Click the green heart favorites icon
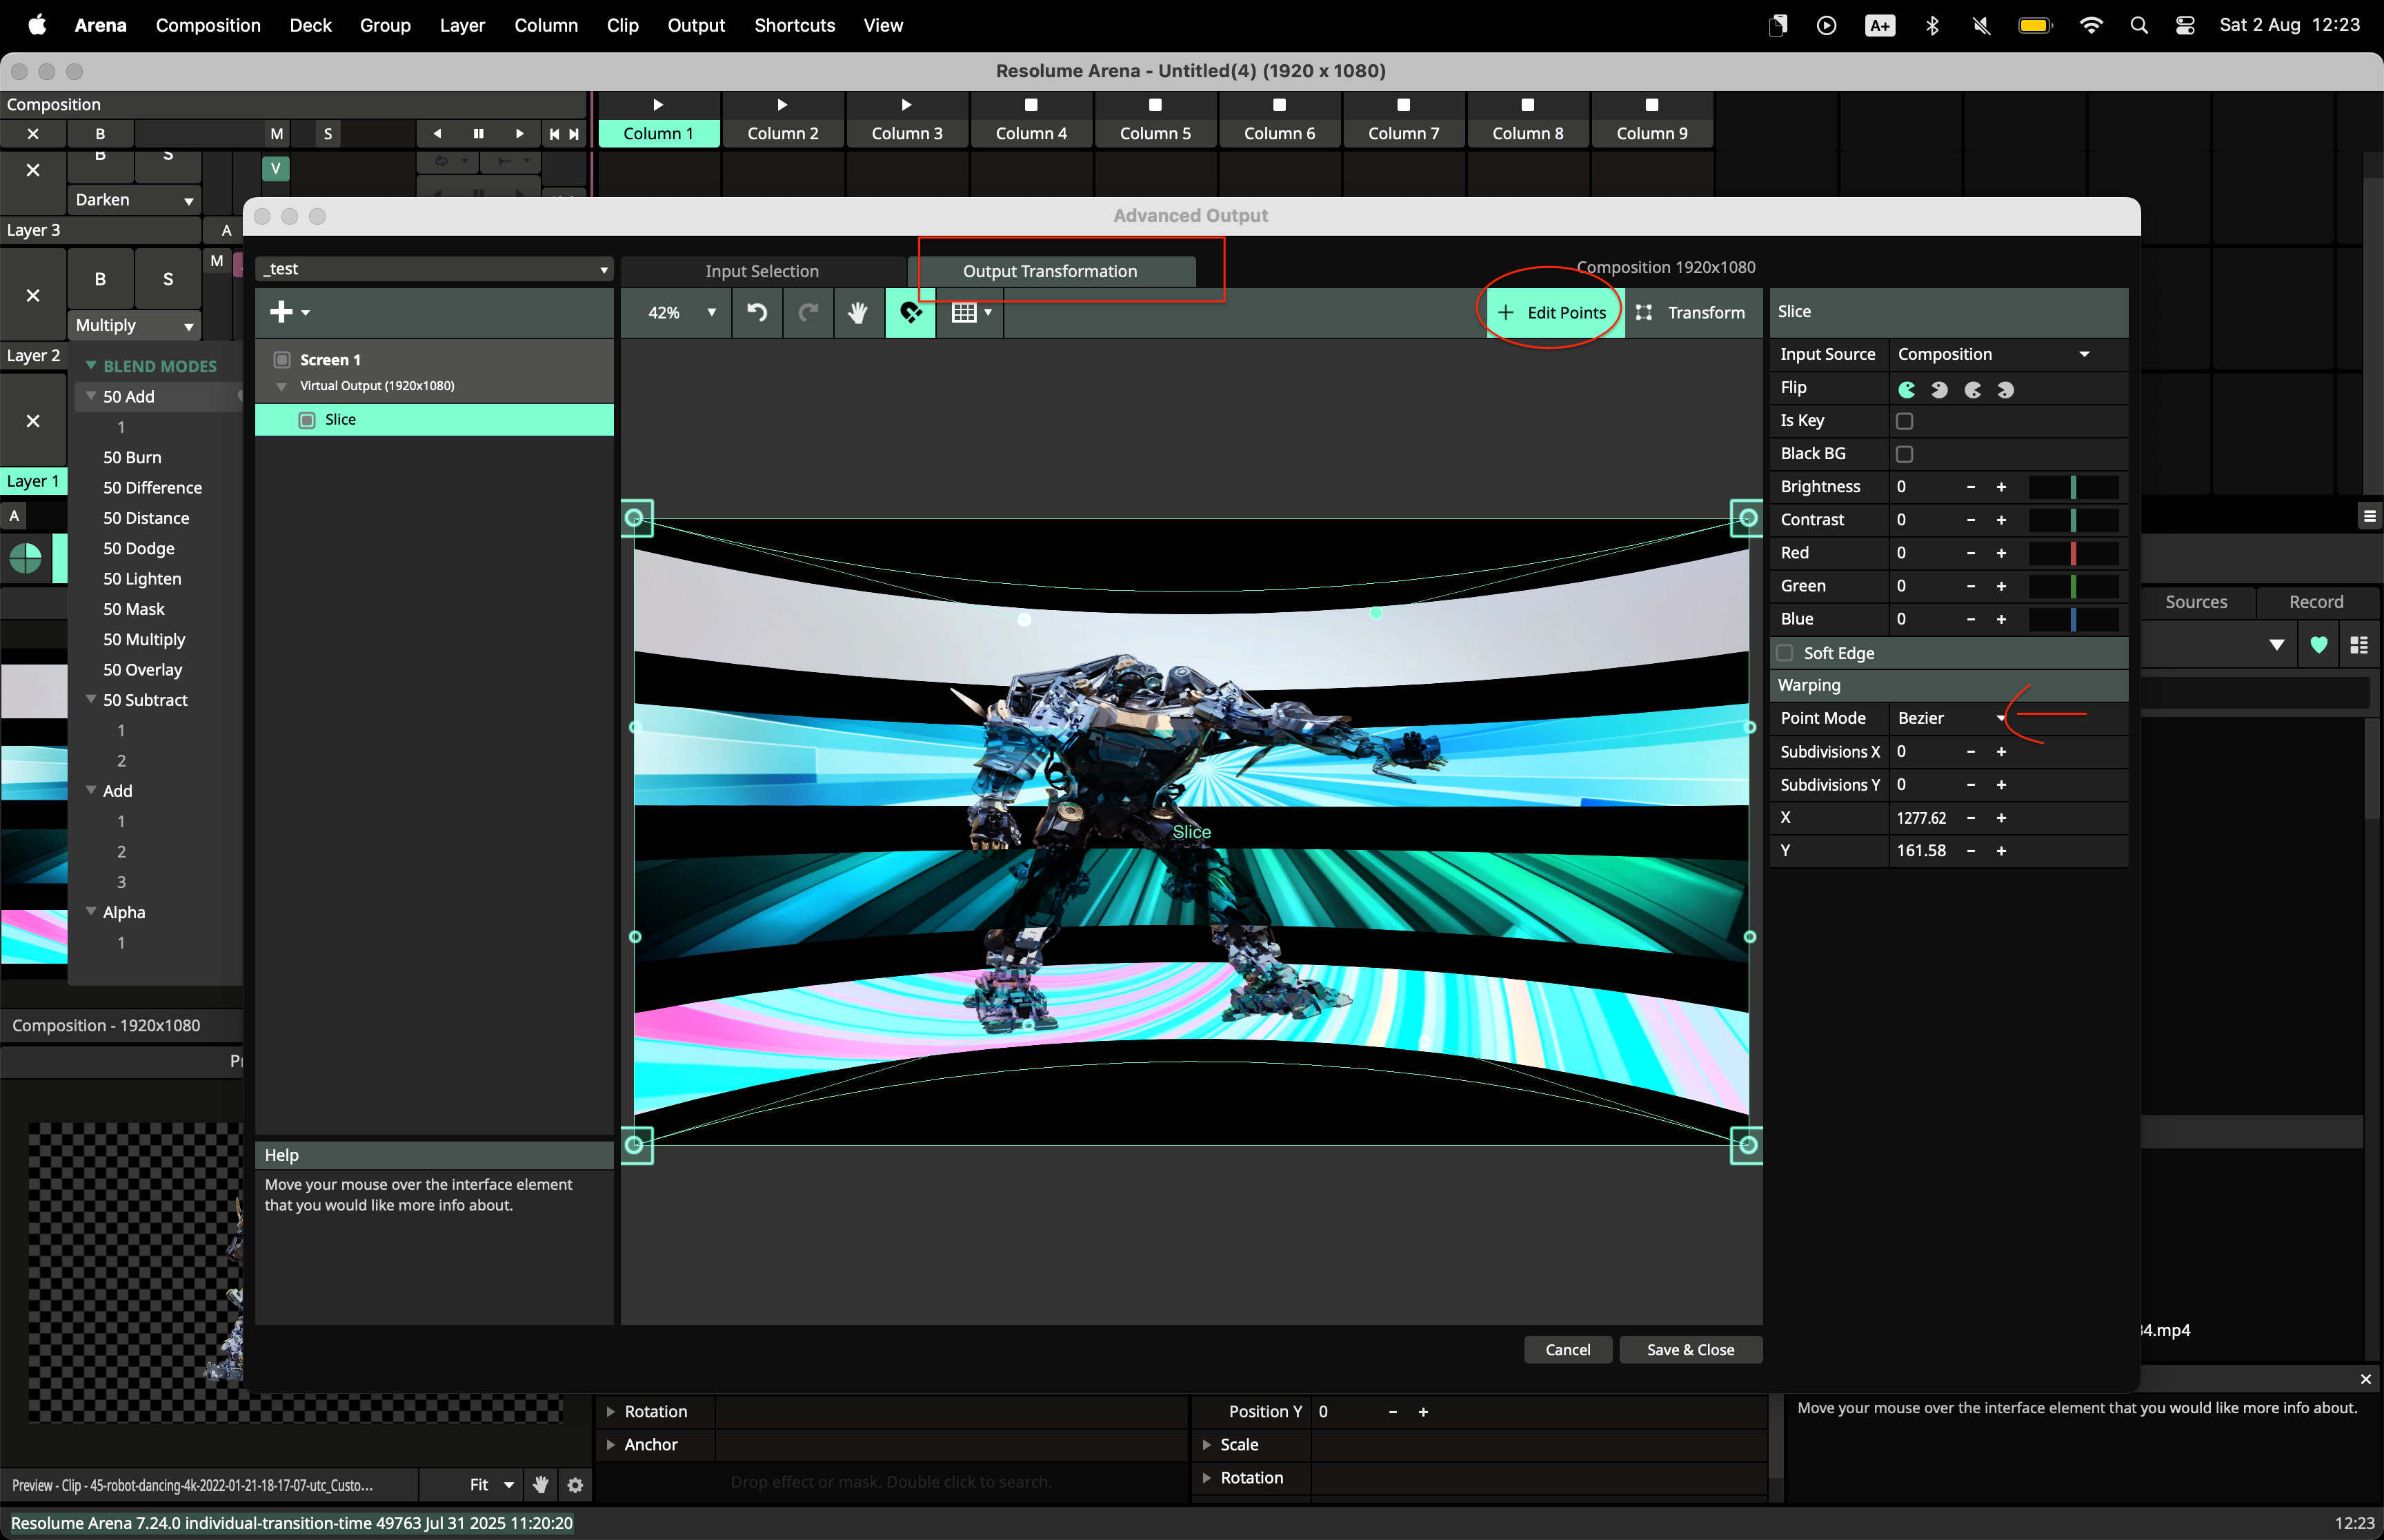Screen dimensions: 2384x1540 point(2319,645)
